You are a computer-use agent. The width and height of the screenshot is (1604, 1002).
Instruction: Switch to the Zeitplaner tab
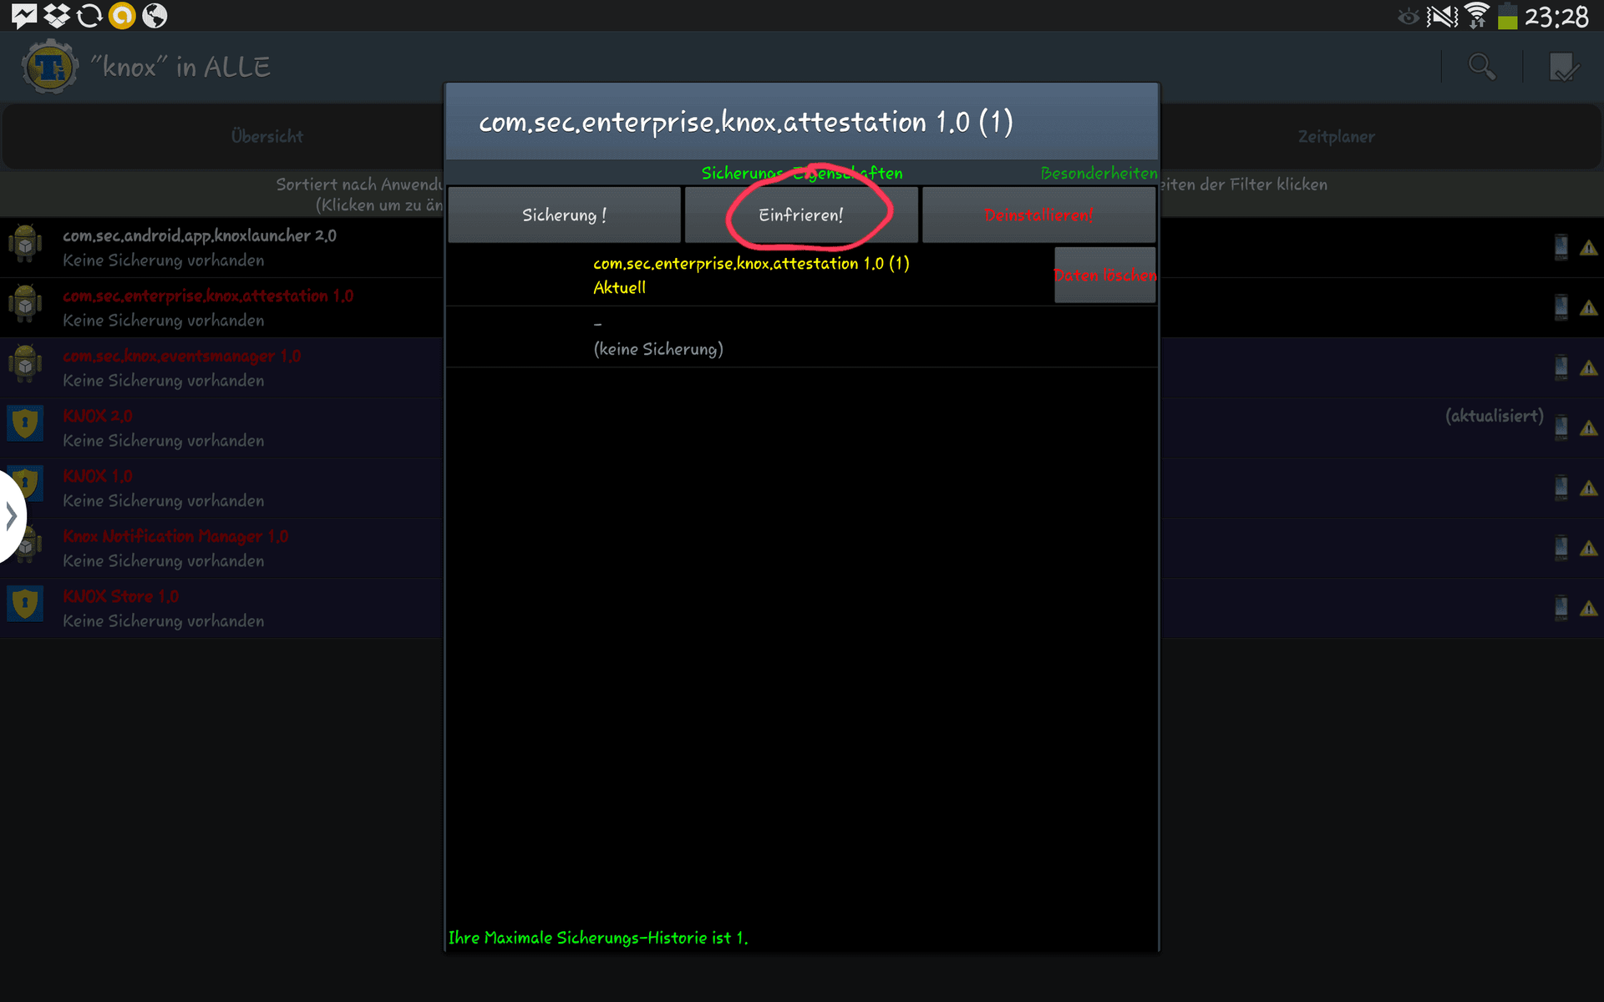point(1336,136)
